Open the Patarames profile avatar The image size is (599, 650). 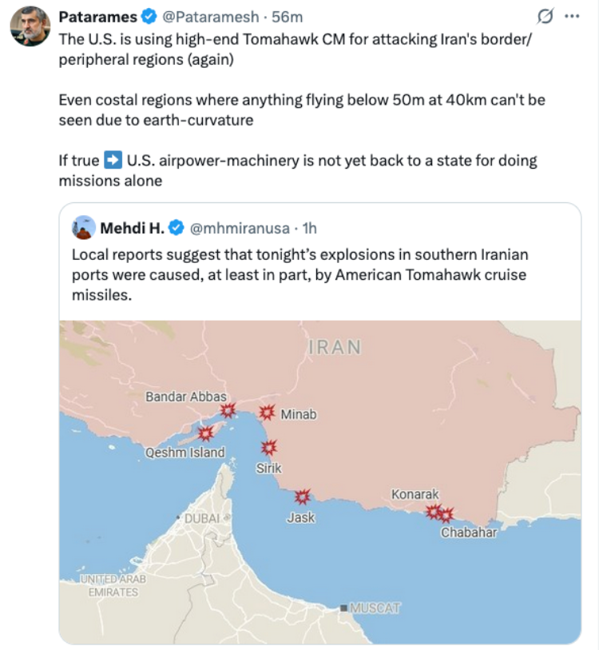click(x=30, y=26)
